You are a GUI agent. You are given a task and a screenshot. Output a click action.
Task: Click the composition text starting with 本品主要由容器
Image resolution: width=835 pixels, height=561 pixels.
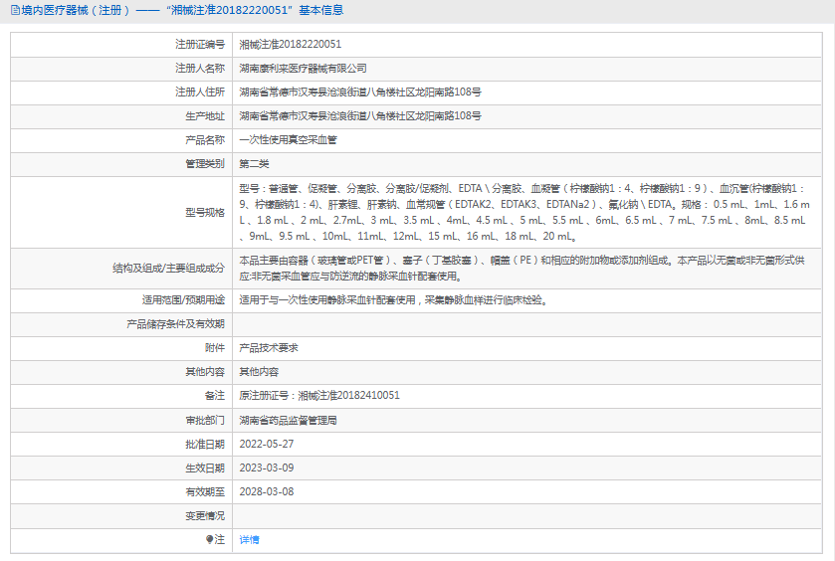pyautogui.click(x=522, y=269)
